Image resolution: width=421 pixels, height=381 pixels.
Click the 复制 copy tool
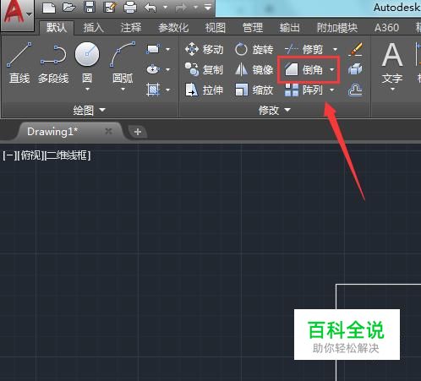(205, 69)
